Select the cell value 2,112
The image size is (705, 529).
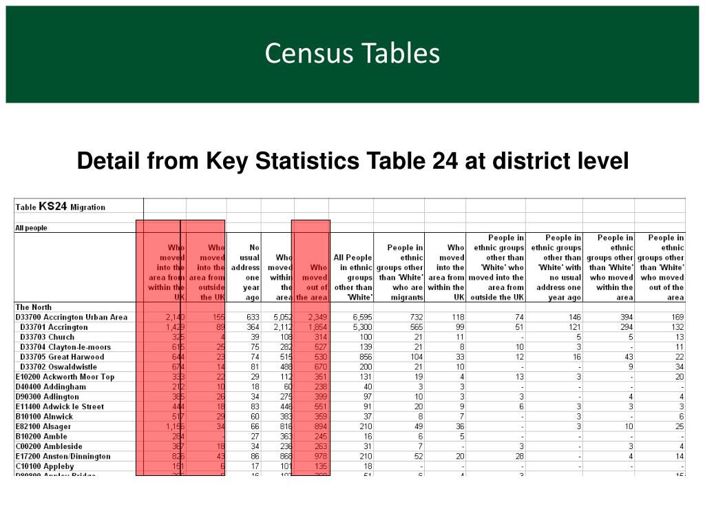pyautogui.click(x=283, y=327)
